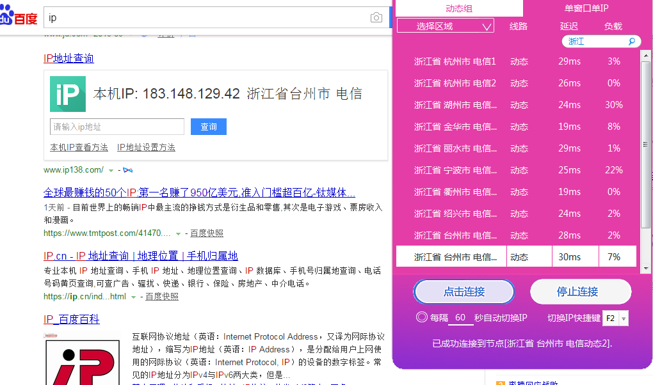
Task: Expand arrow beside ip.cn URL
Action: tap(134, 297)
